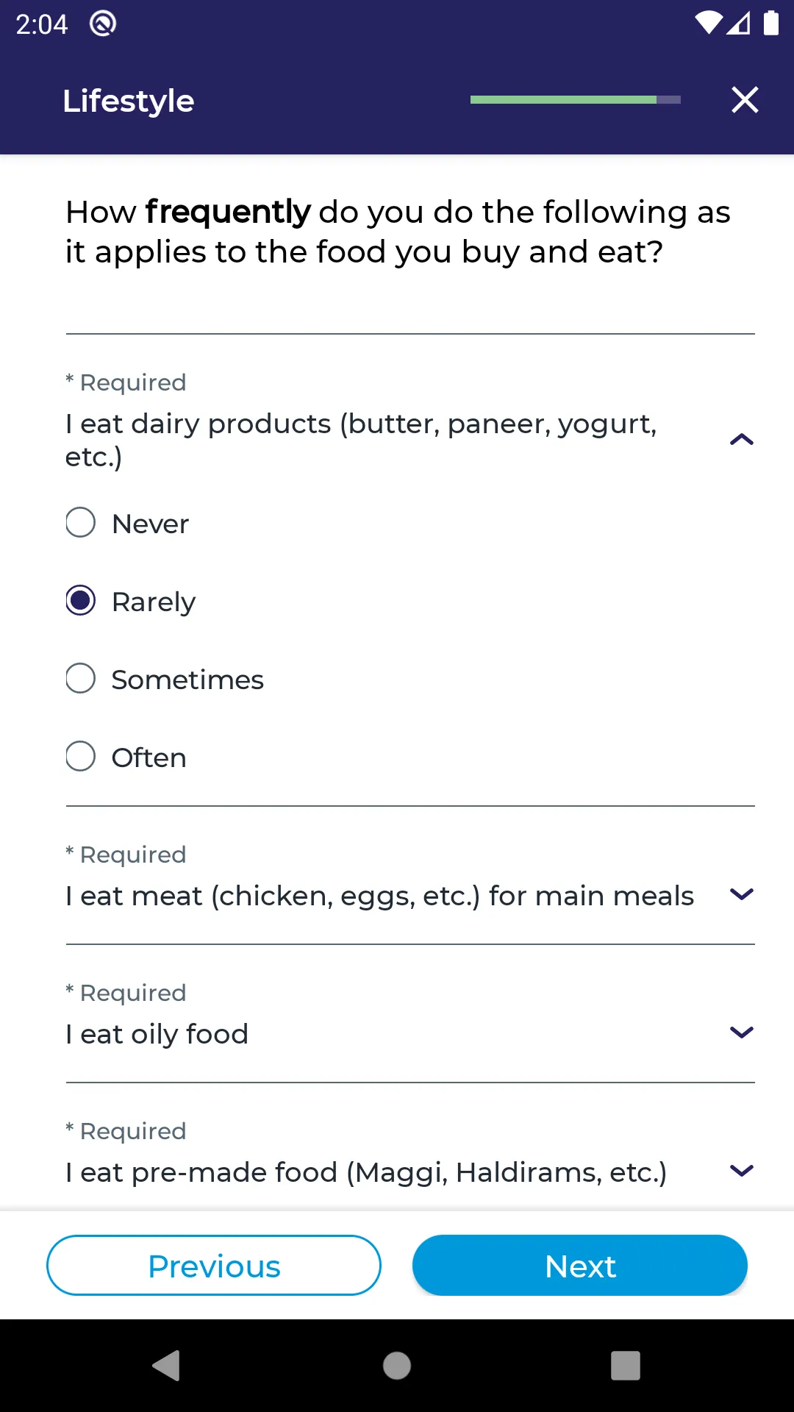
Task: Open recent apps square icon
Action: click(626, 1366)
